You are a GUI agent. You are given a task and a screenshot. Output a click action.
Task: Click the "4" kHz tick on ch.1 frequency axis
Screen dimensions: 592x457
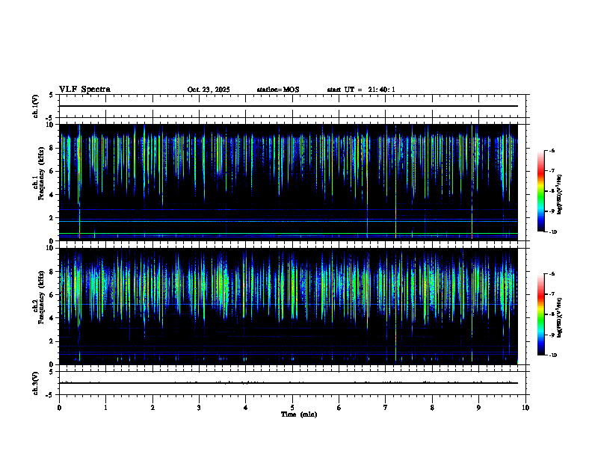[x=52, y=195]
